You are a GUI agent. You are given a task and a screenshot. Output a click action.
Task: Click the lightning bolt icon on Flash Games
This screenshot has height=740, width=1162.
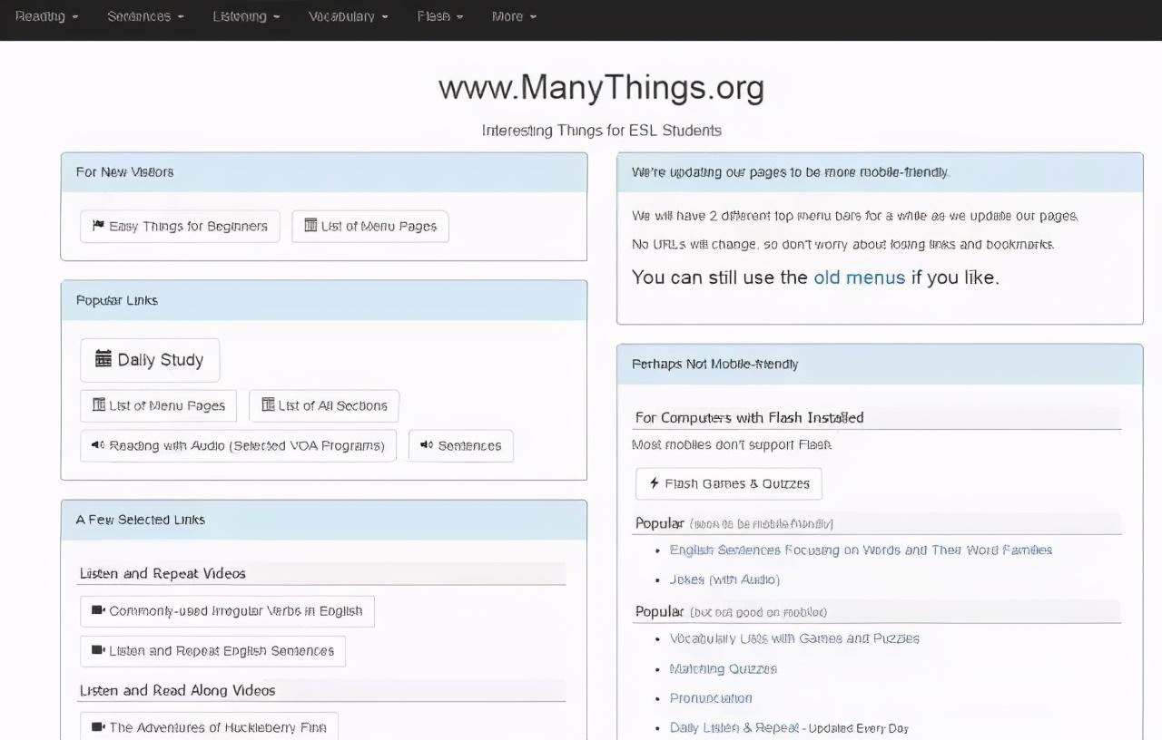coord(654,483)
